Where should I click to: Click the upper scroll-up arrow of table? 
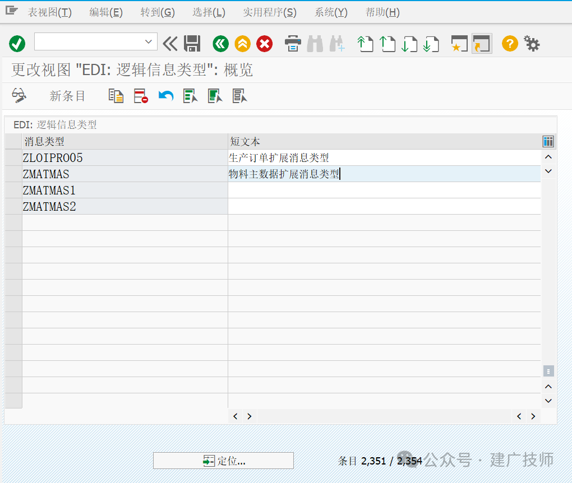point(548,157)
